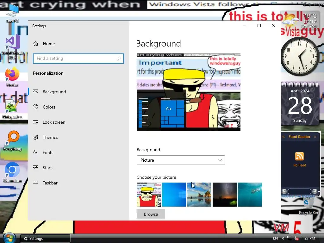
Task: Click Feed Reader next arrows
Action: 315,137
